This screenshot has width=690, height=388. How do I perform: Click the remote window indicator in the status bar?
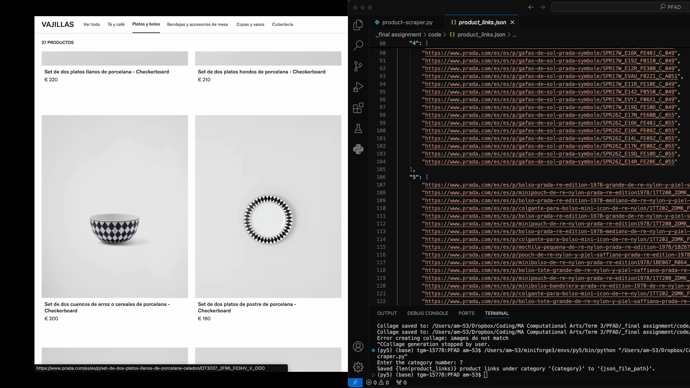[x=355, y=383]
